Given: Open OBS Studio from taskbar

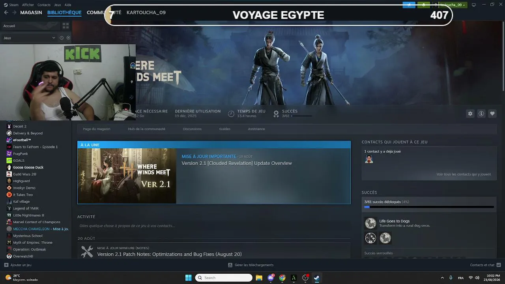Looking at the screenshot, I should coord(305,278).
